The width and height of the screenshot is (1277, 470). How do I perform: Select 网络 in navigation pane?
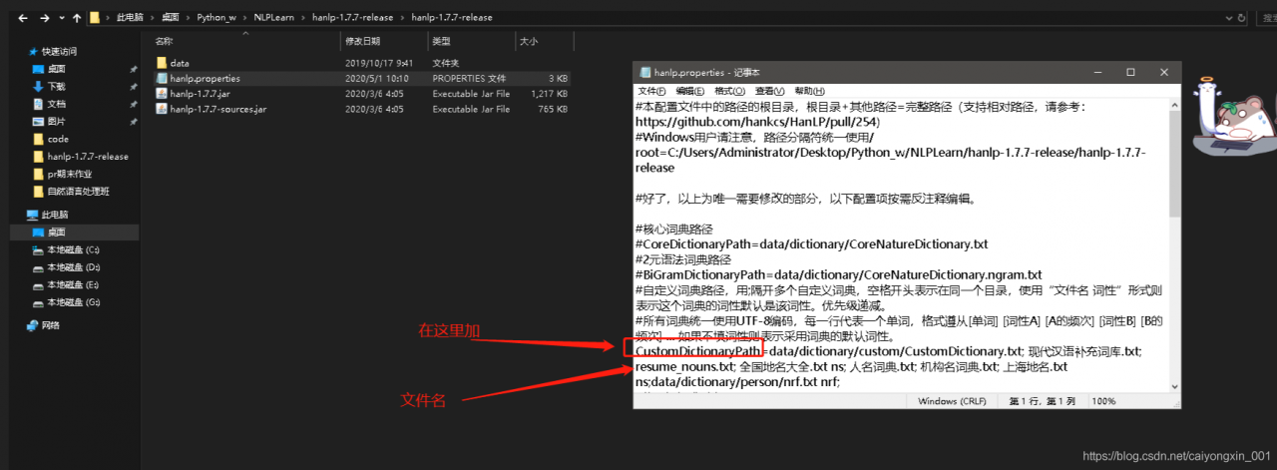(x=50, y=325)
